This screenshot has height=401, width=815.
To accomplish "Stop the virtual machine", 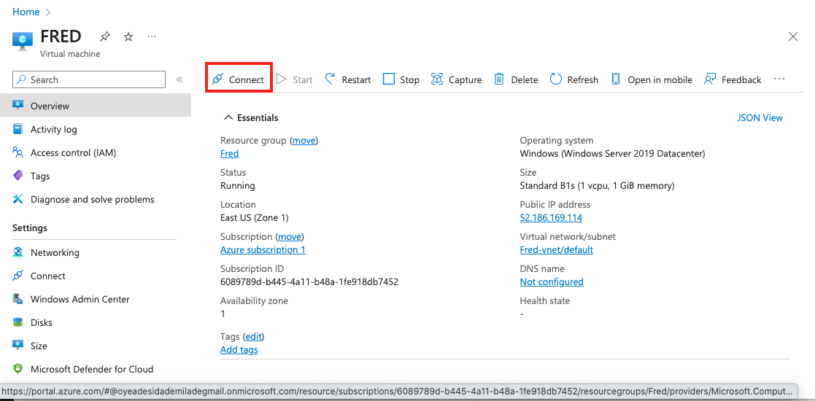I will 401,79.
